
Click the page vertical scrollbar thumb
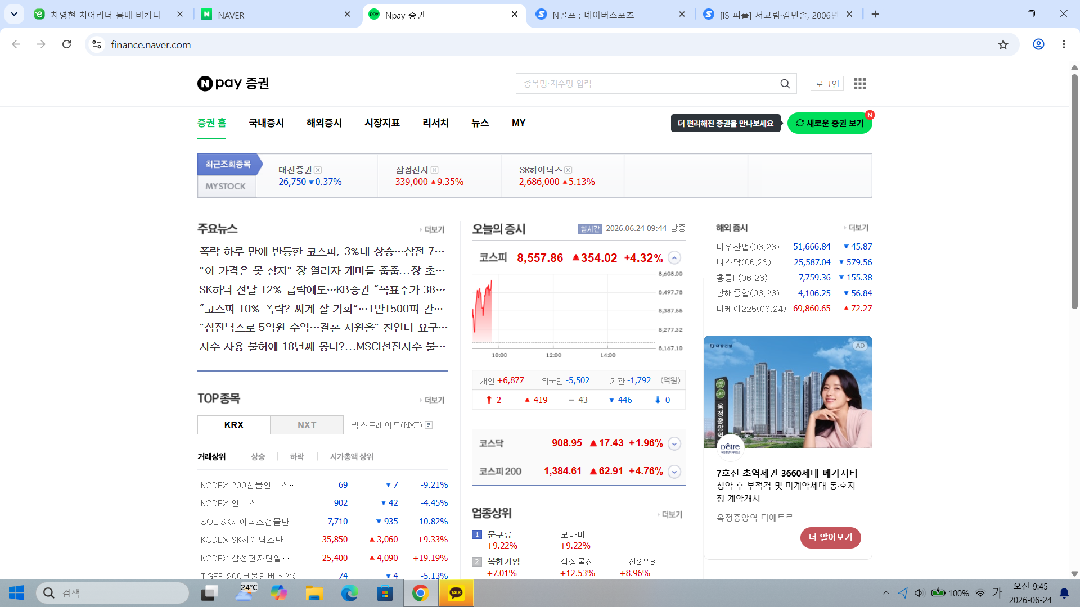[1074, 191]
